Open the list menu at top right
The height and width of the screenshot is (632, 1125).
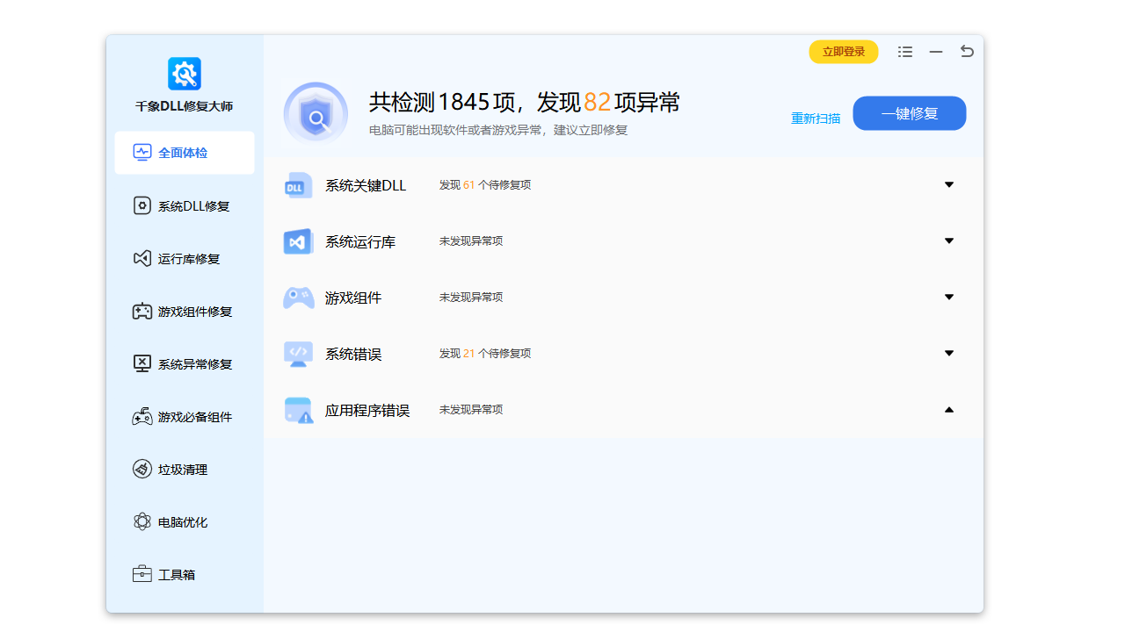(904, 52)
